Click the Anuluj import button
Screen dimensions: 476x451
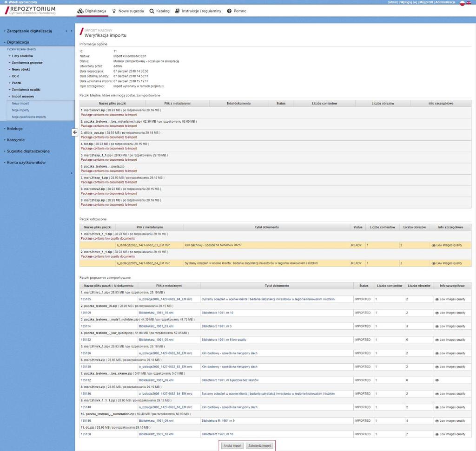click(x=232, y=445)
